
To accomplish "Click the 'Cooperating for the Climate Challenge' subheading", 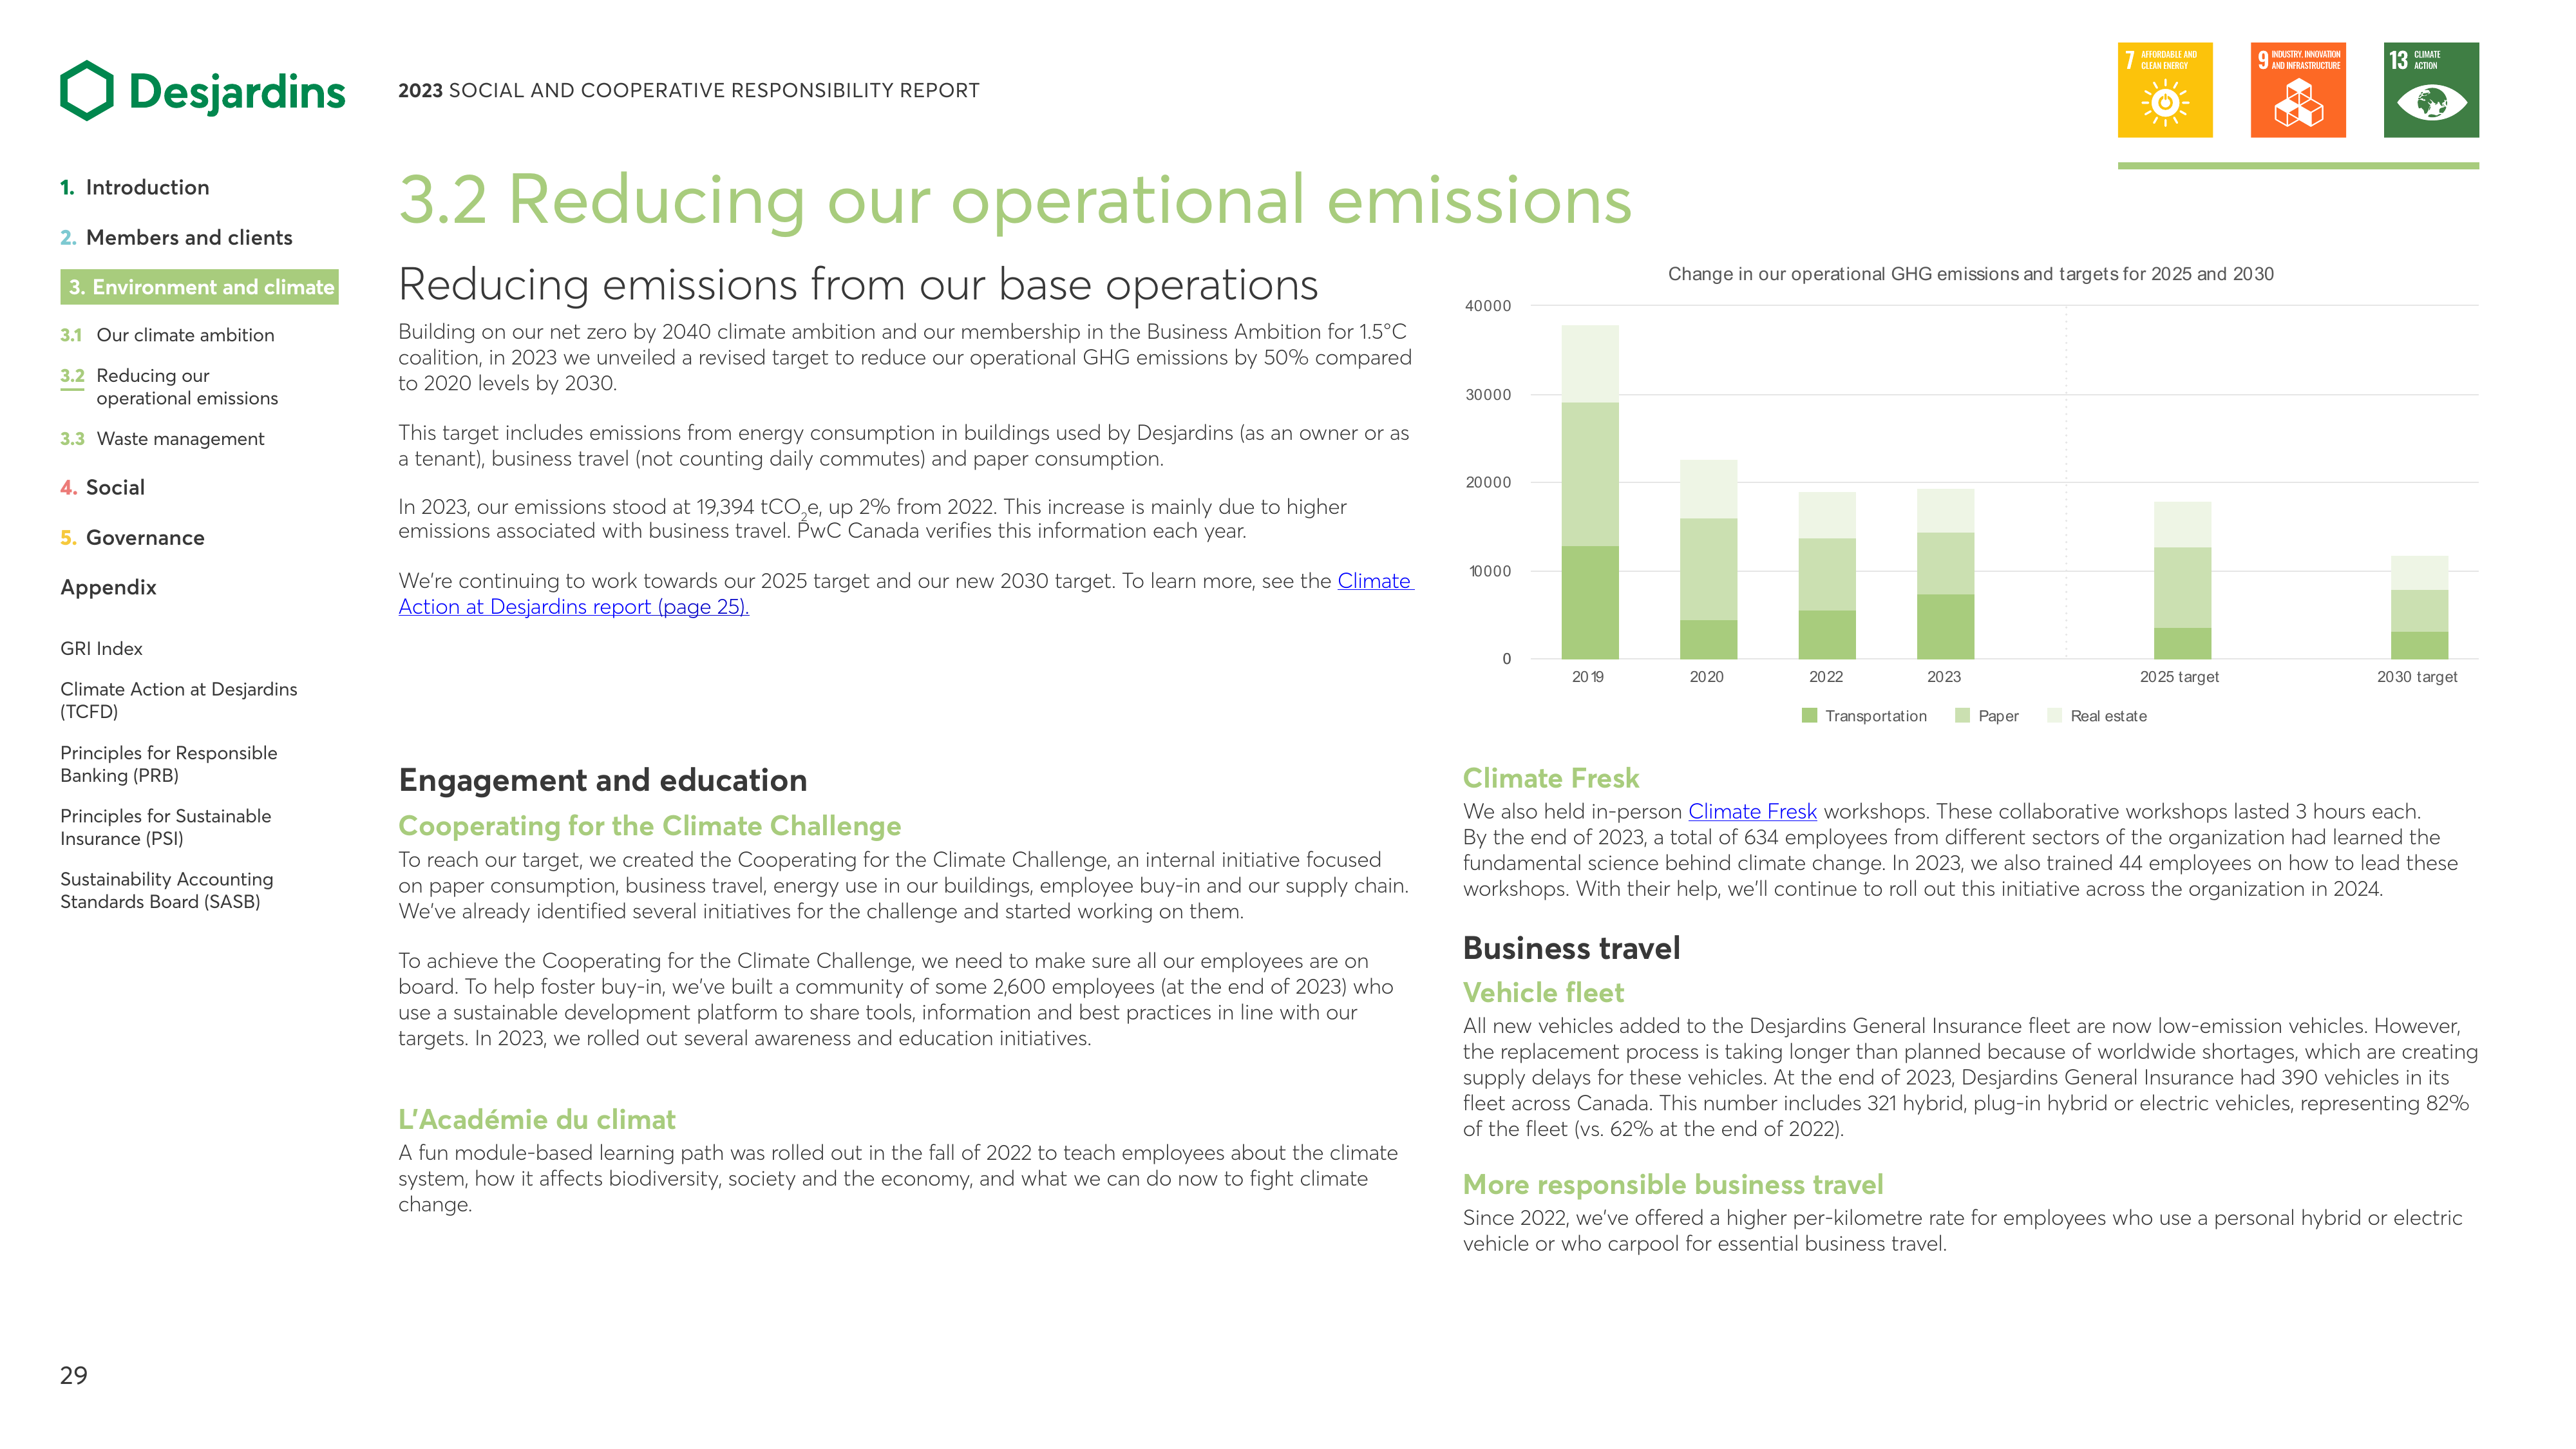I will (x=650, y=826).
